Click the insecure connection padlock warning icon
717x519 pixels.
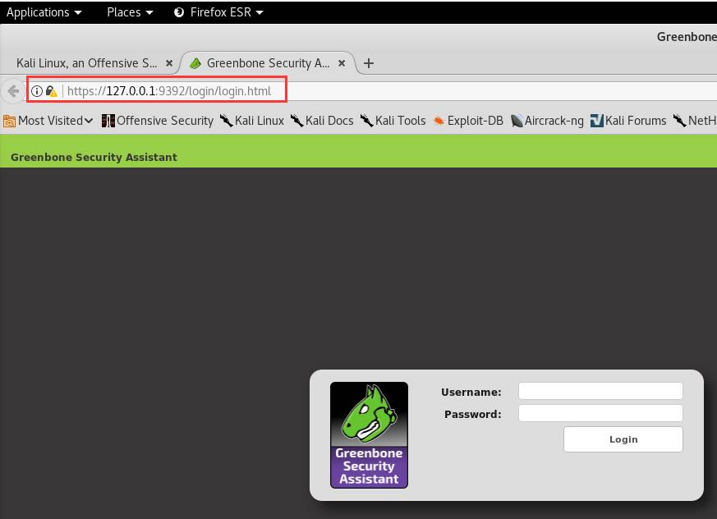51,91
